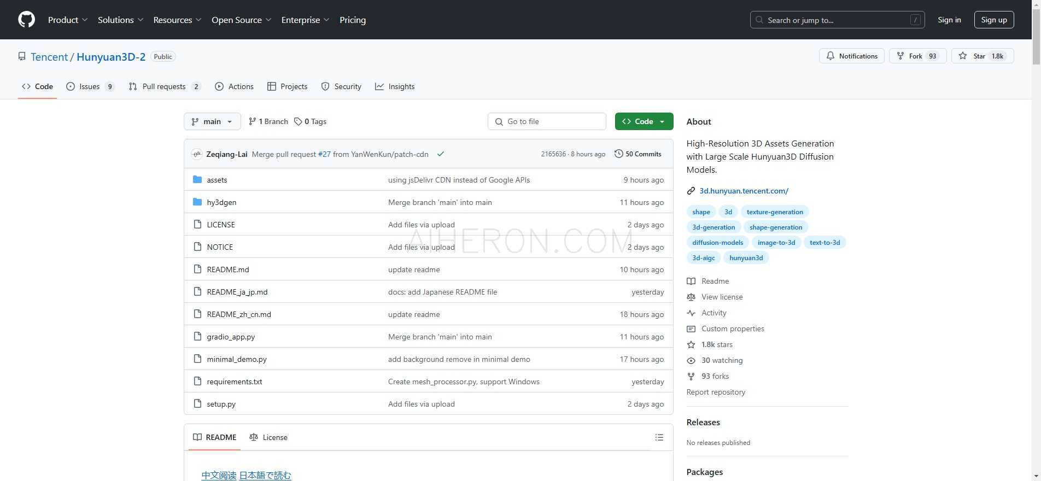Expand the Enterprise menu

[x=305, y=20]
